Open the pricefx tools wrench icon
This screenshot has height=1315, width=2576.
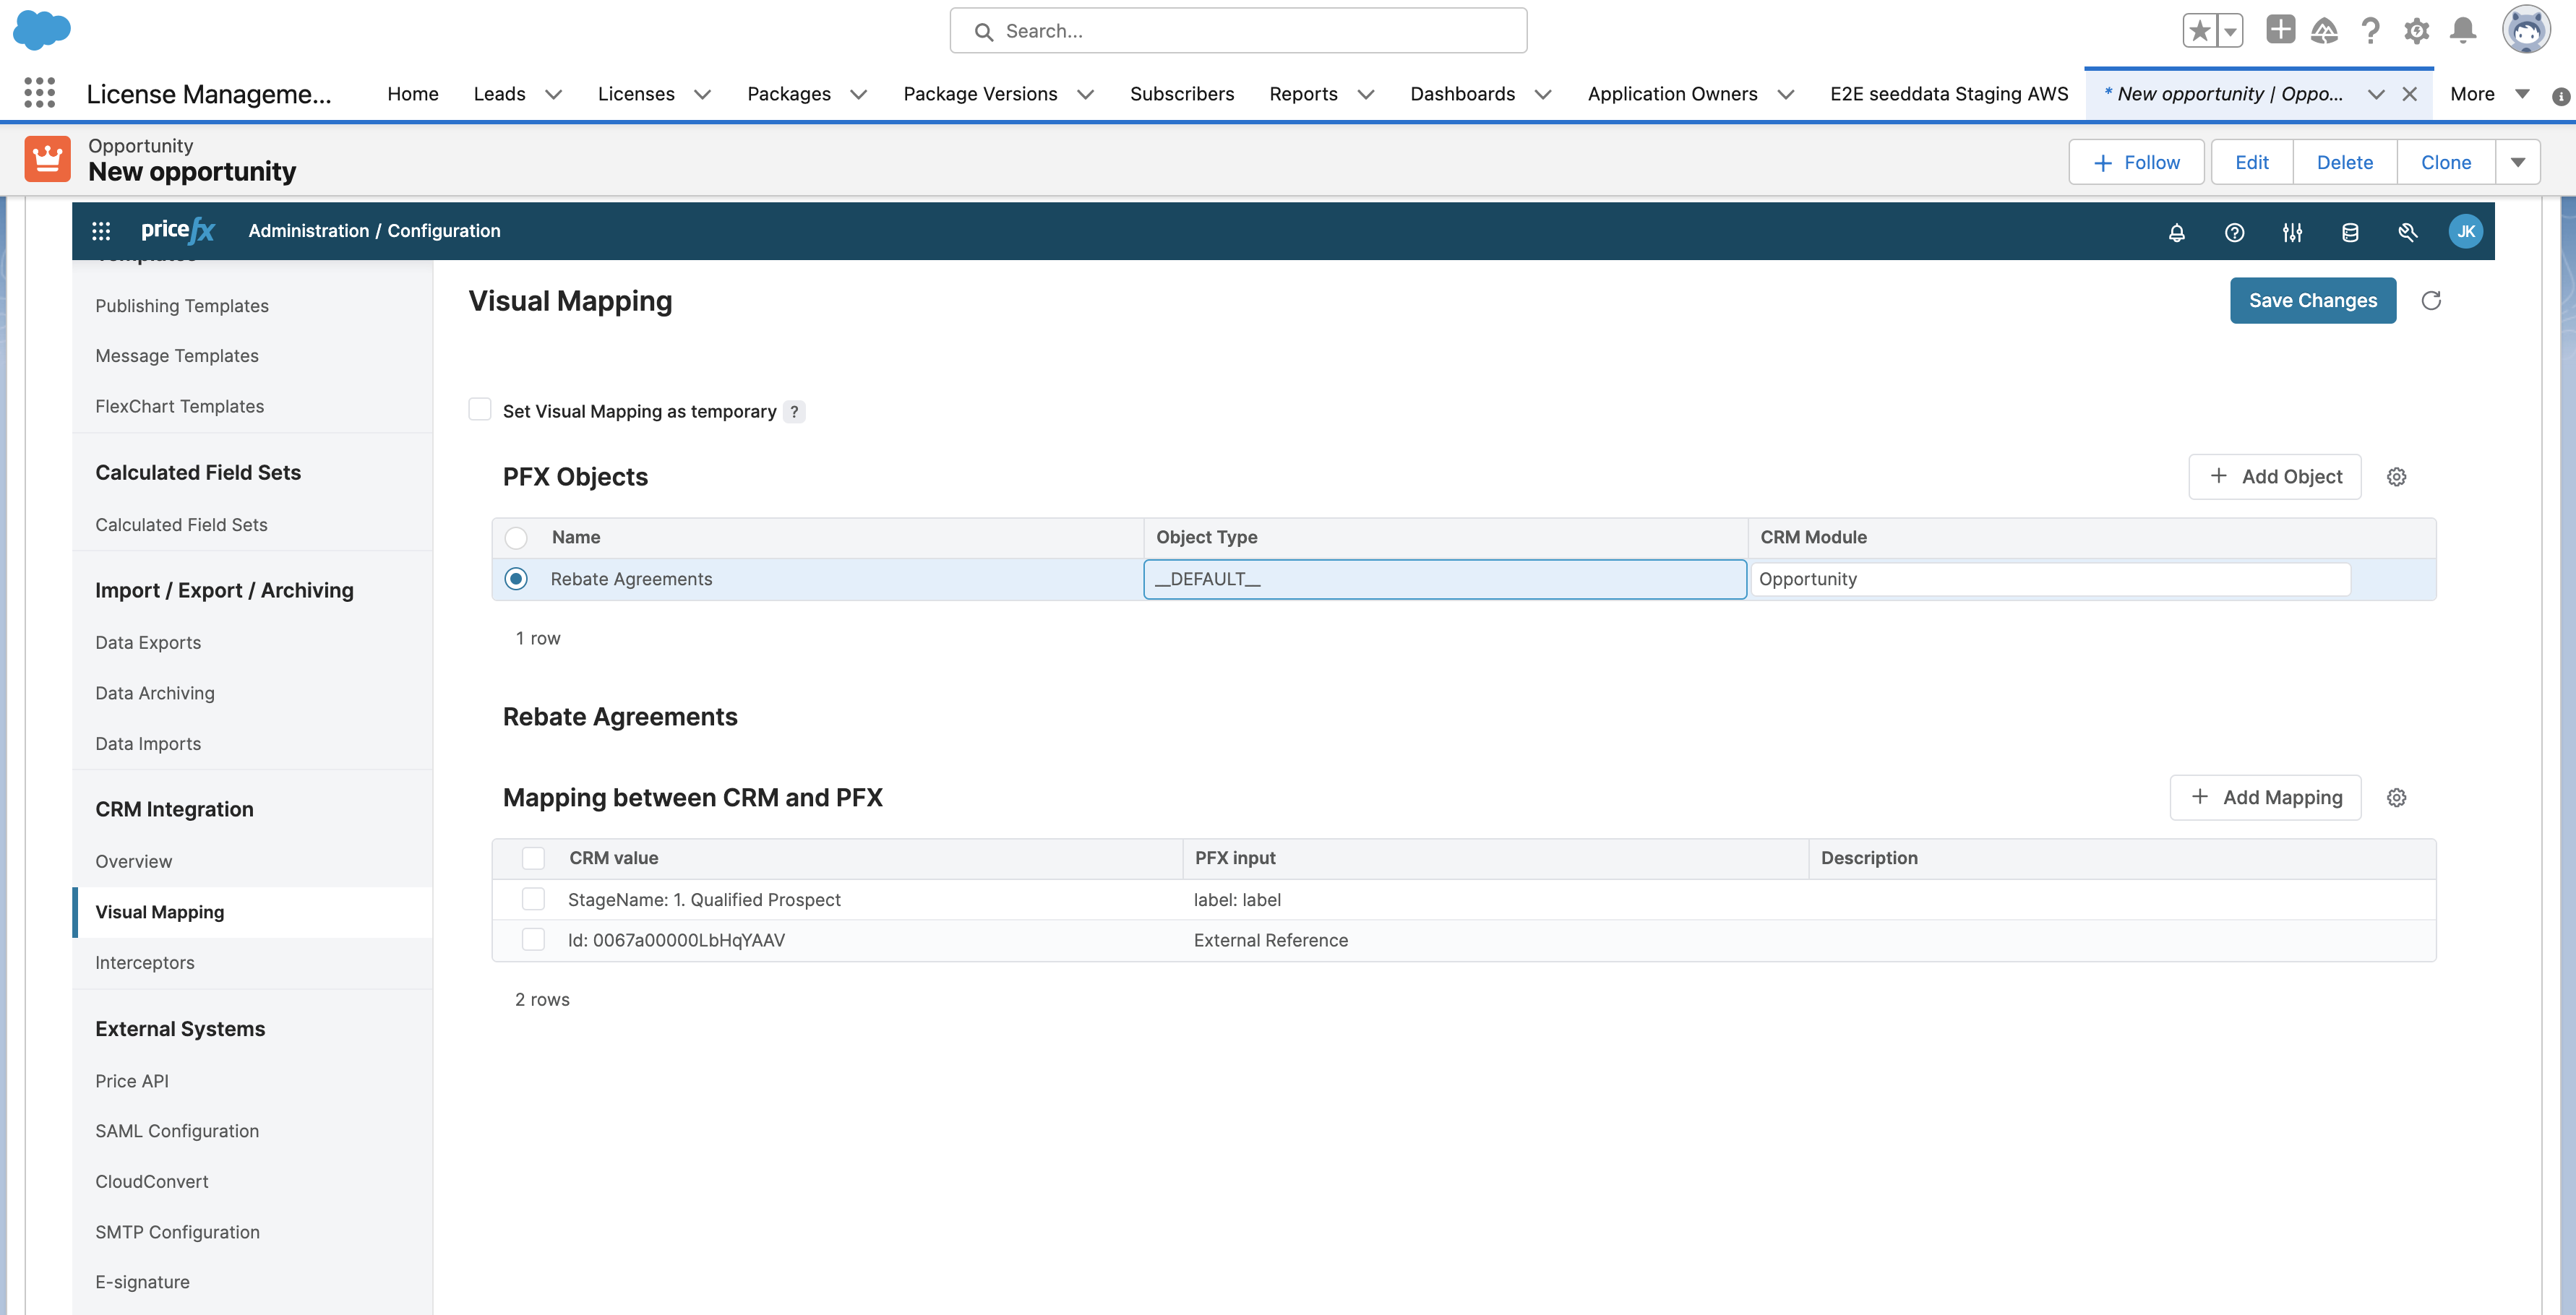pos(2408,231)
